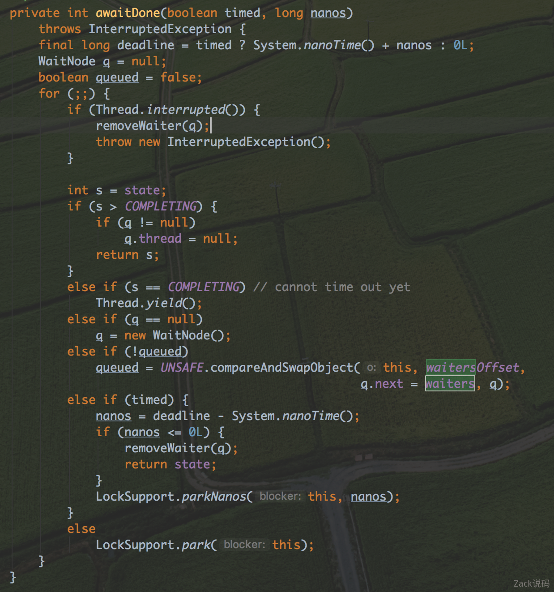This screenshot has width=554, height=592.
Task: Click the 'thread' field in q.thread = null
Action: click(160, 239)
